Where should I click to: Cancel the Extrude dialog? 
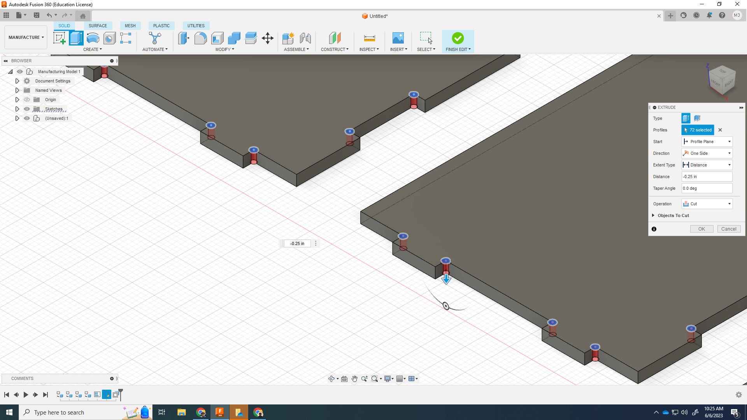coord(728,229)
